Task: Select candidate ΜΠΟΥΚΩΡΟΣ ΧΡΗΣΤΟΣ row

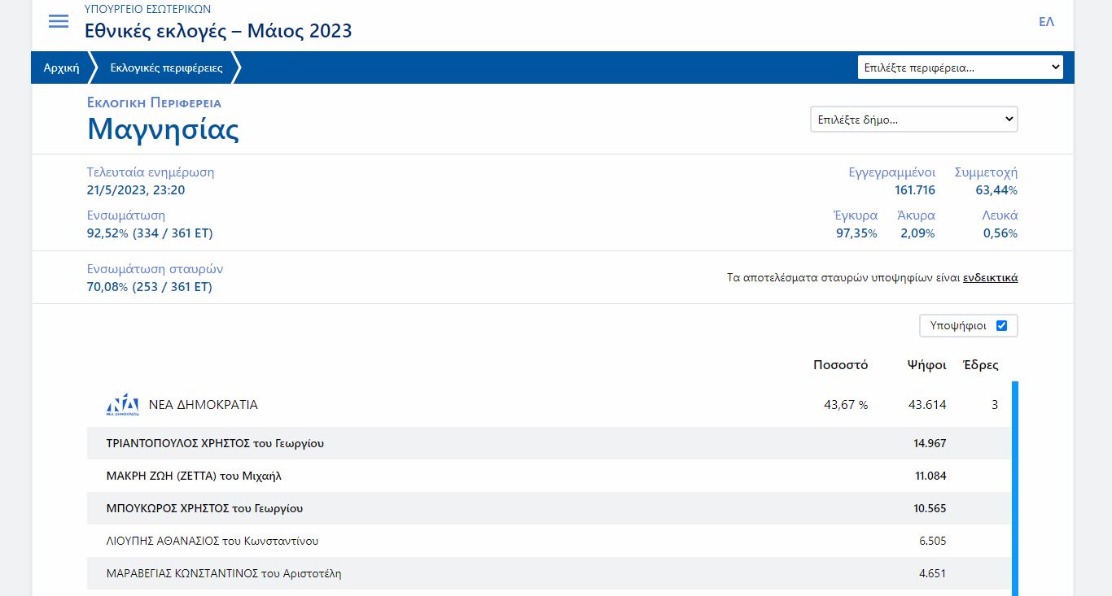Action: coord(549,508)
